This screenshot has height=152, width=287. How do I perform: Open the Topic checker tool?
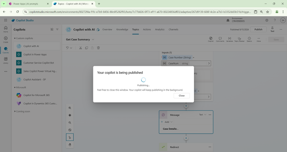click(x=239, y=39)
